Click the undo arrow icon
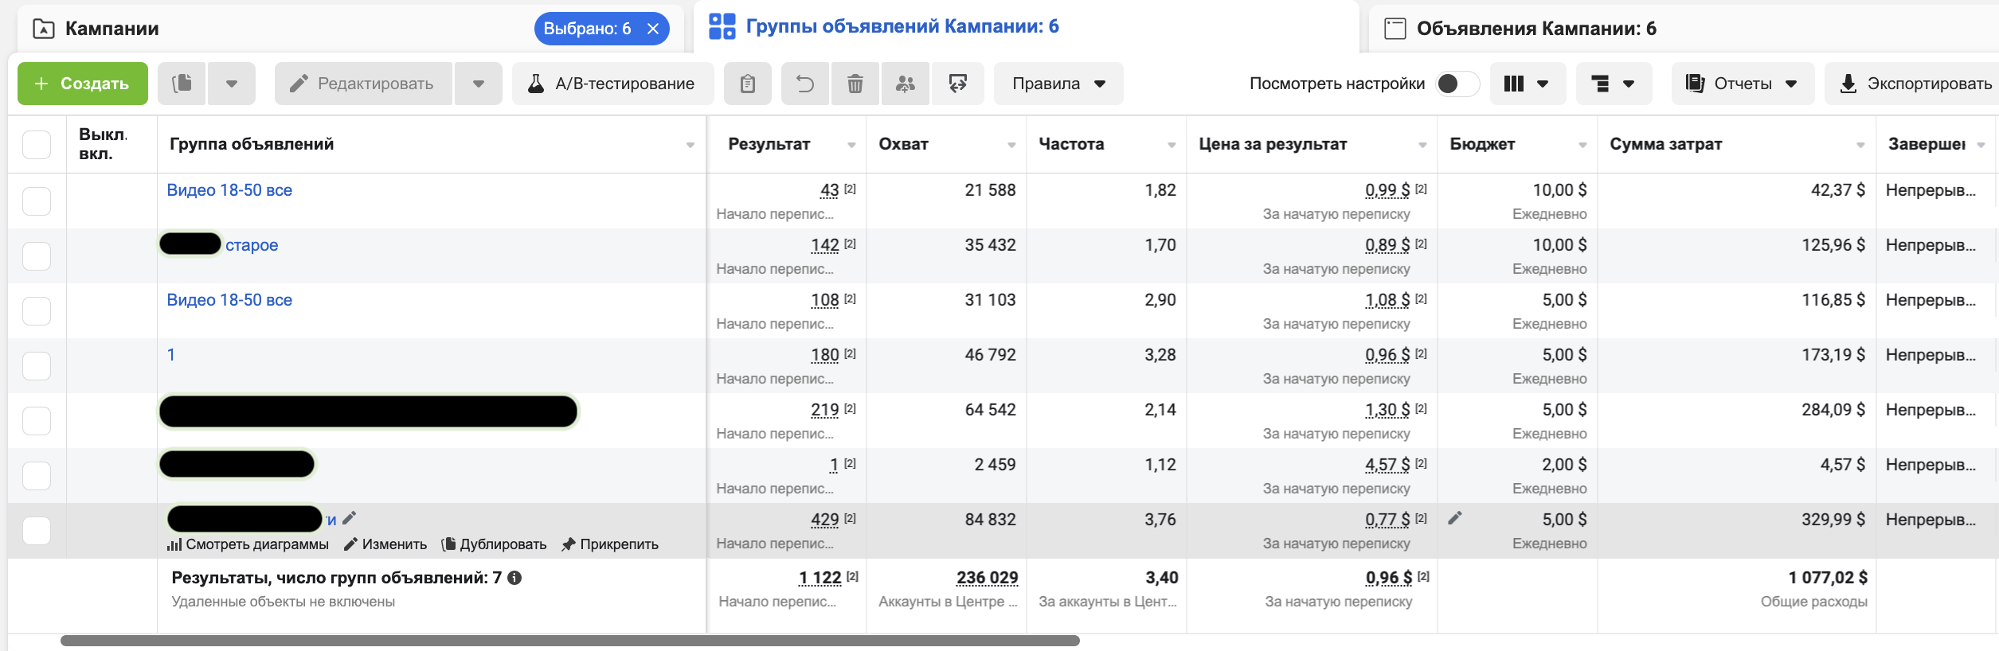This screenshot has width=1999, height=651. [x=805, y=84]
